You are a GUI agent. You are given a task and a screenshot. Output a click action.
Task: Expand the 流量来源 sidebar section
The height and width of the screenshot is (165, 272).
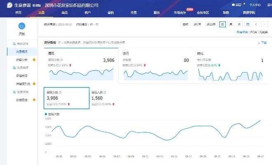coord(21,68)
